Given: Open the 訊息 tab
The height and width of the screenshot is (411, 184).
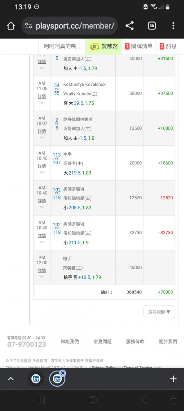Looking at the screenshot, I should (x=168, y=47).
